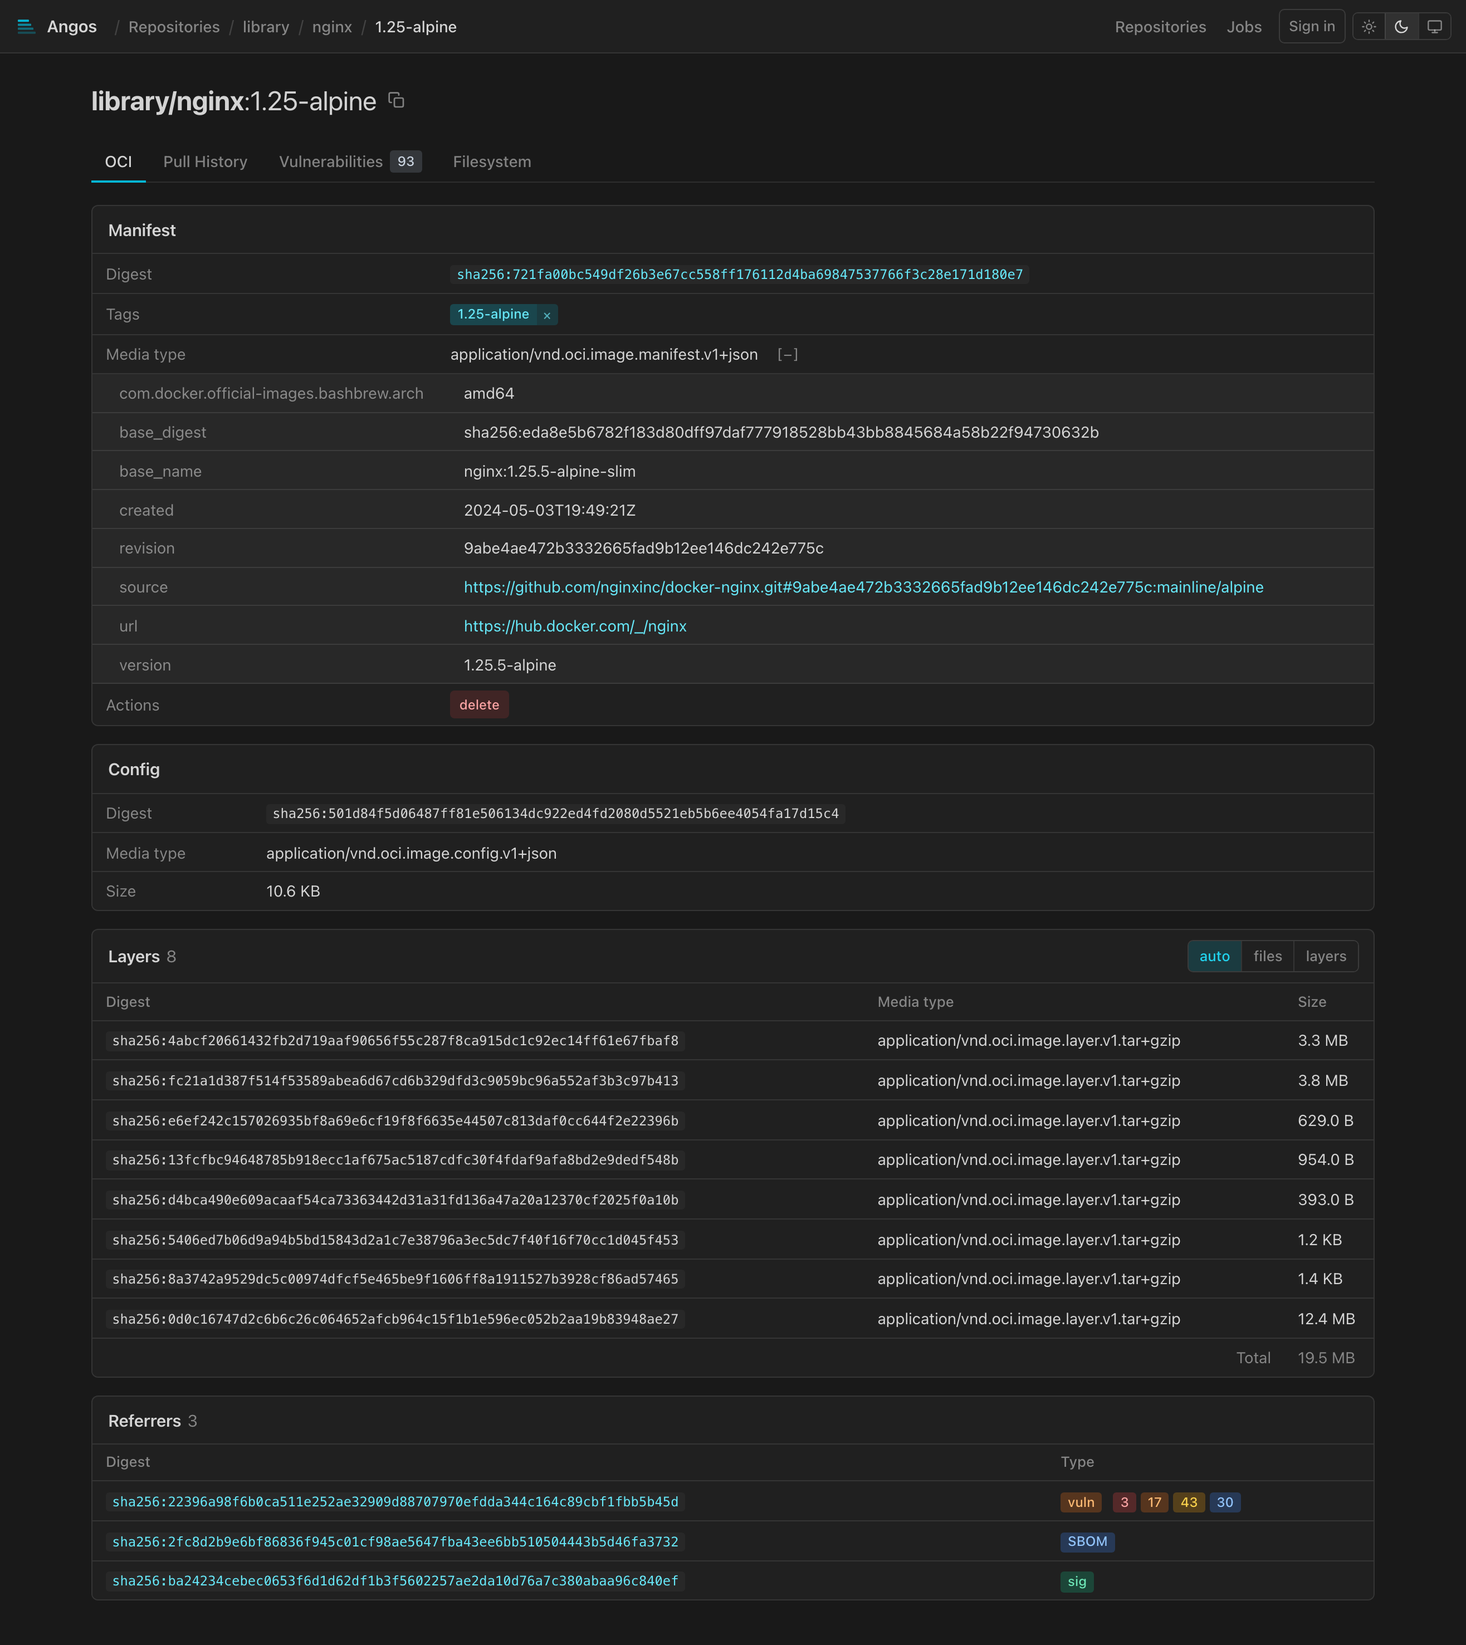
Task: Open the hub.docker.com nginx url link
Action: pos(575,626)
